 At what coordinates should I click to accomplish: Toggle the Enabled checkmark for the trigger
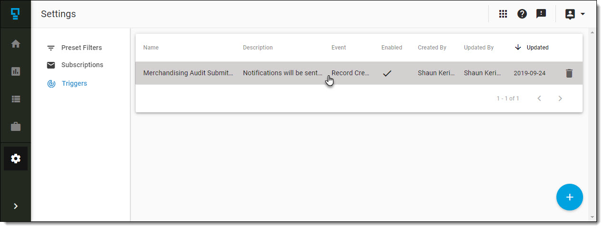pyautogui.click(x=387, y=73)
